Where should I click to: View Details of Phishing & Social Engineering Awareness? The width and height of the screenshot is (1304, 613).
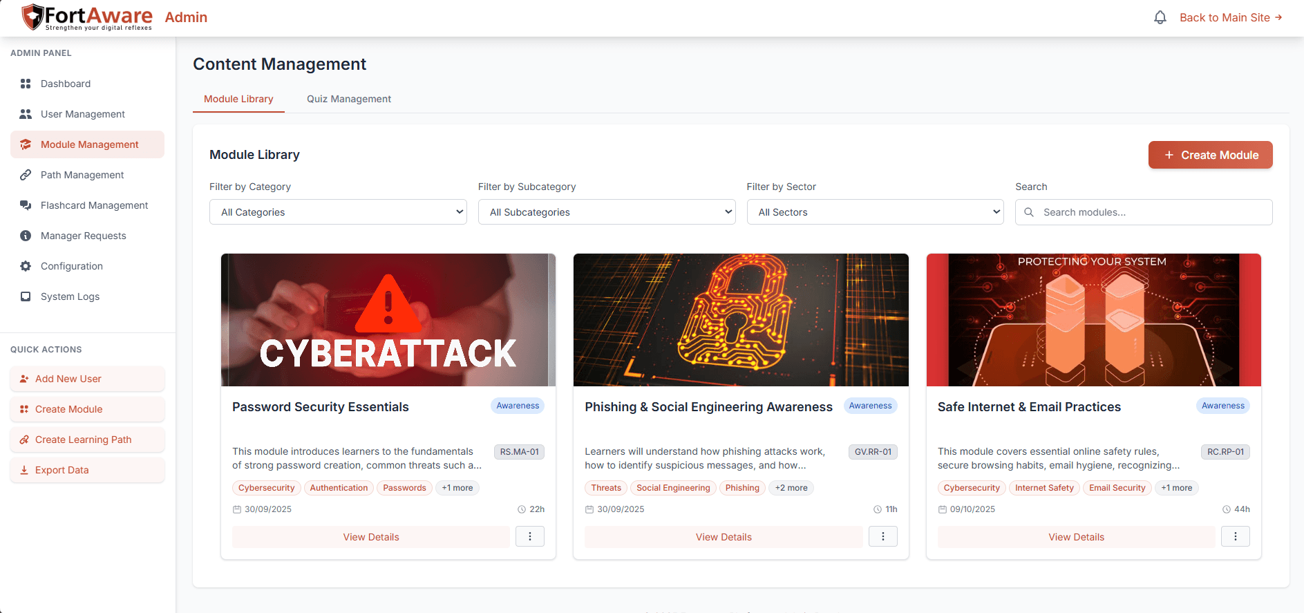(x=724, y=537)
